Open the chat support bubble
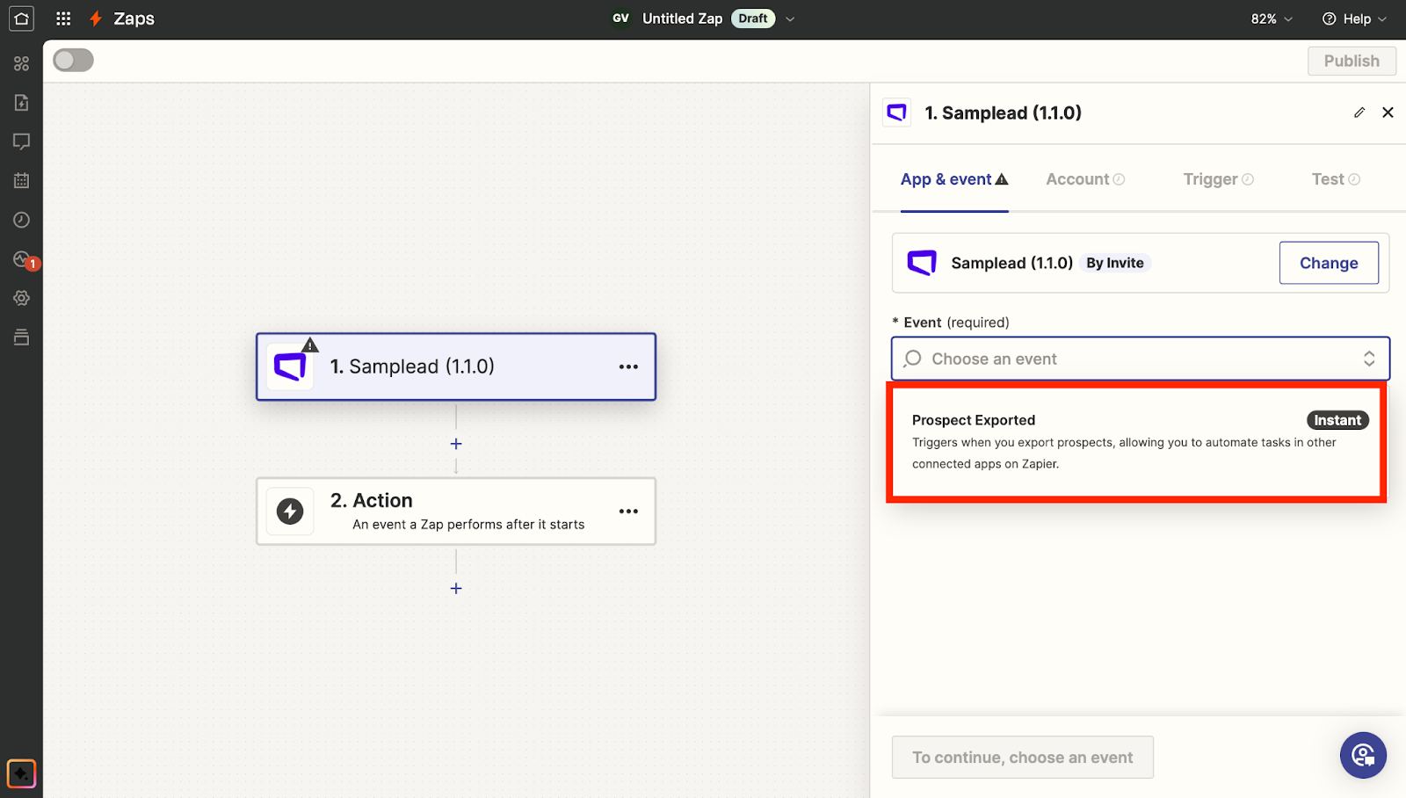This screenshot has height=798, width=1406. (x=1363, y=755)
